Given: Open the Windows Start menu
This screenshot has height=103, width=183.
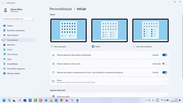Looking at the screenshot, I should [x=4, y=100].
